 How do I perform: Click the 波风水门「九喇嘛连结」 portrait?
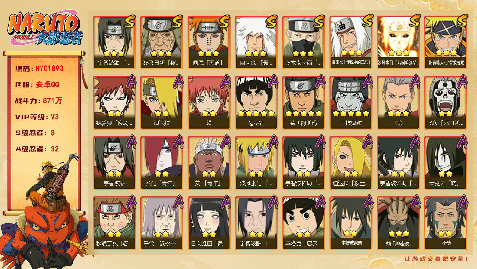coord(398,43)
